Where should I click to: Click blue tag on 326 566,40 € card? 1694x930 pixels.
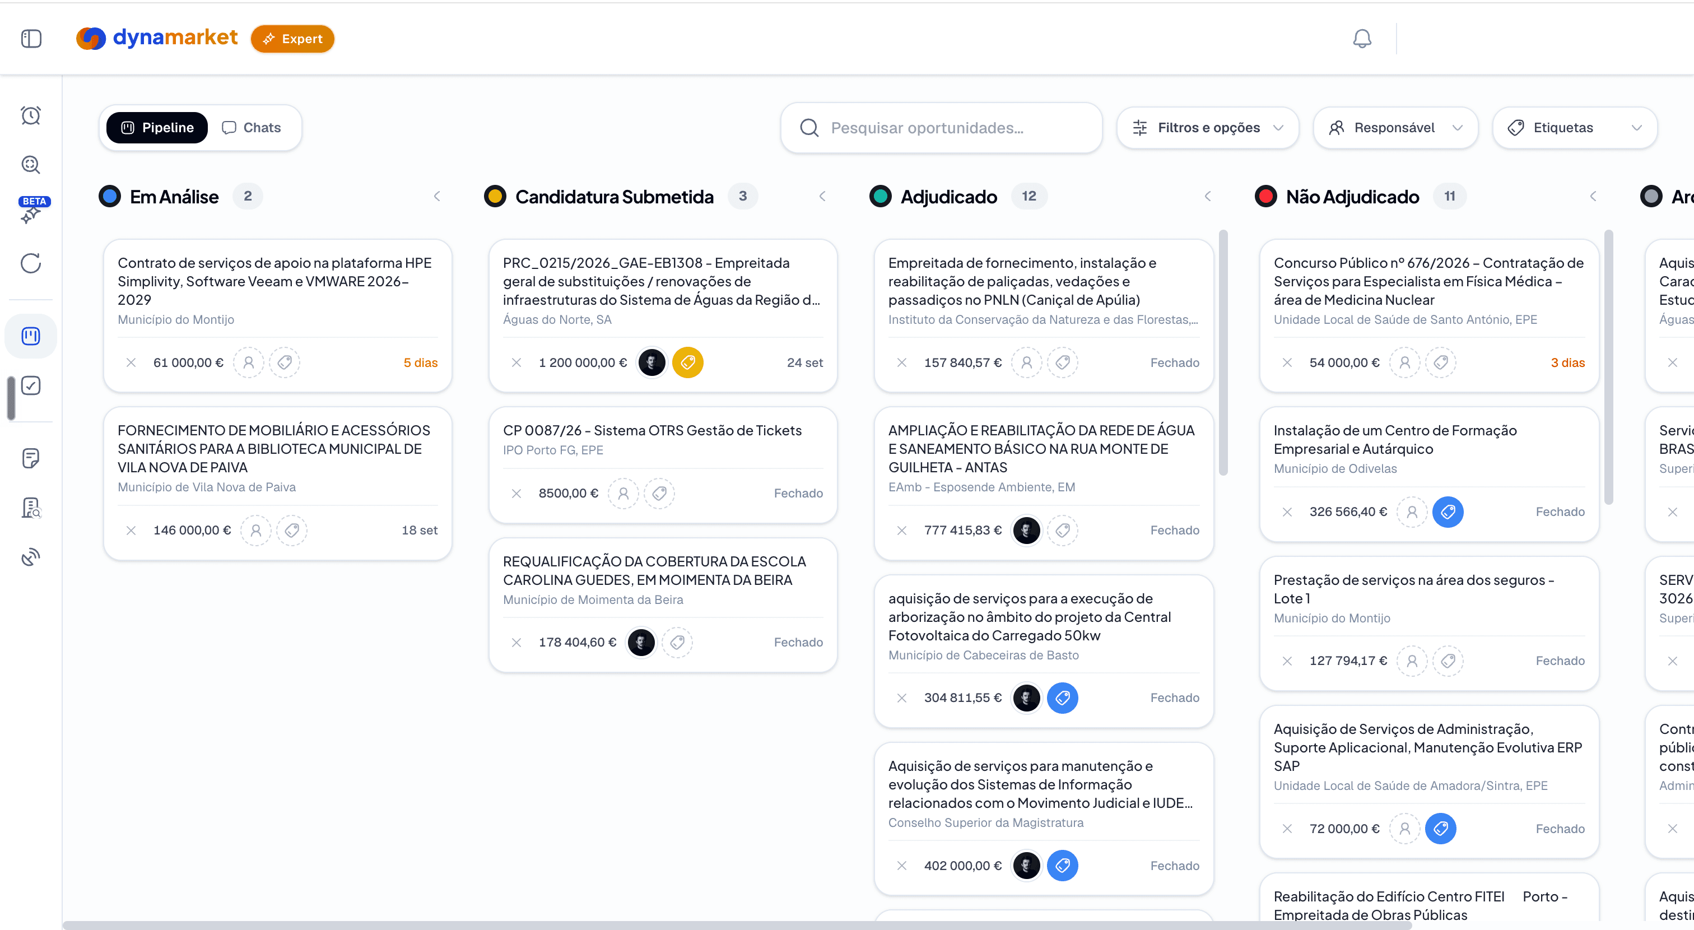point(1448,511)
